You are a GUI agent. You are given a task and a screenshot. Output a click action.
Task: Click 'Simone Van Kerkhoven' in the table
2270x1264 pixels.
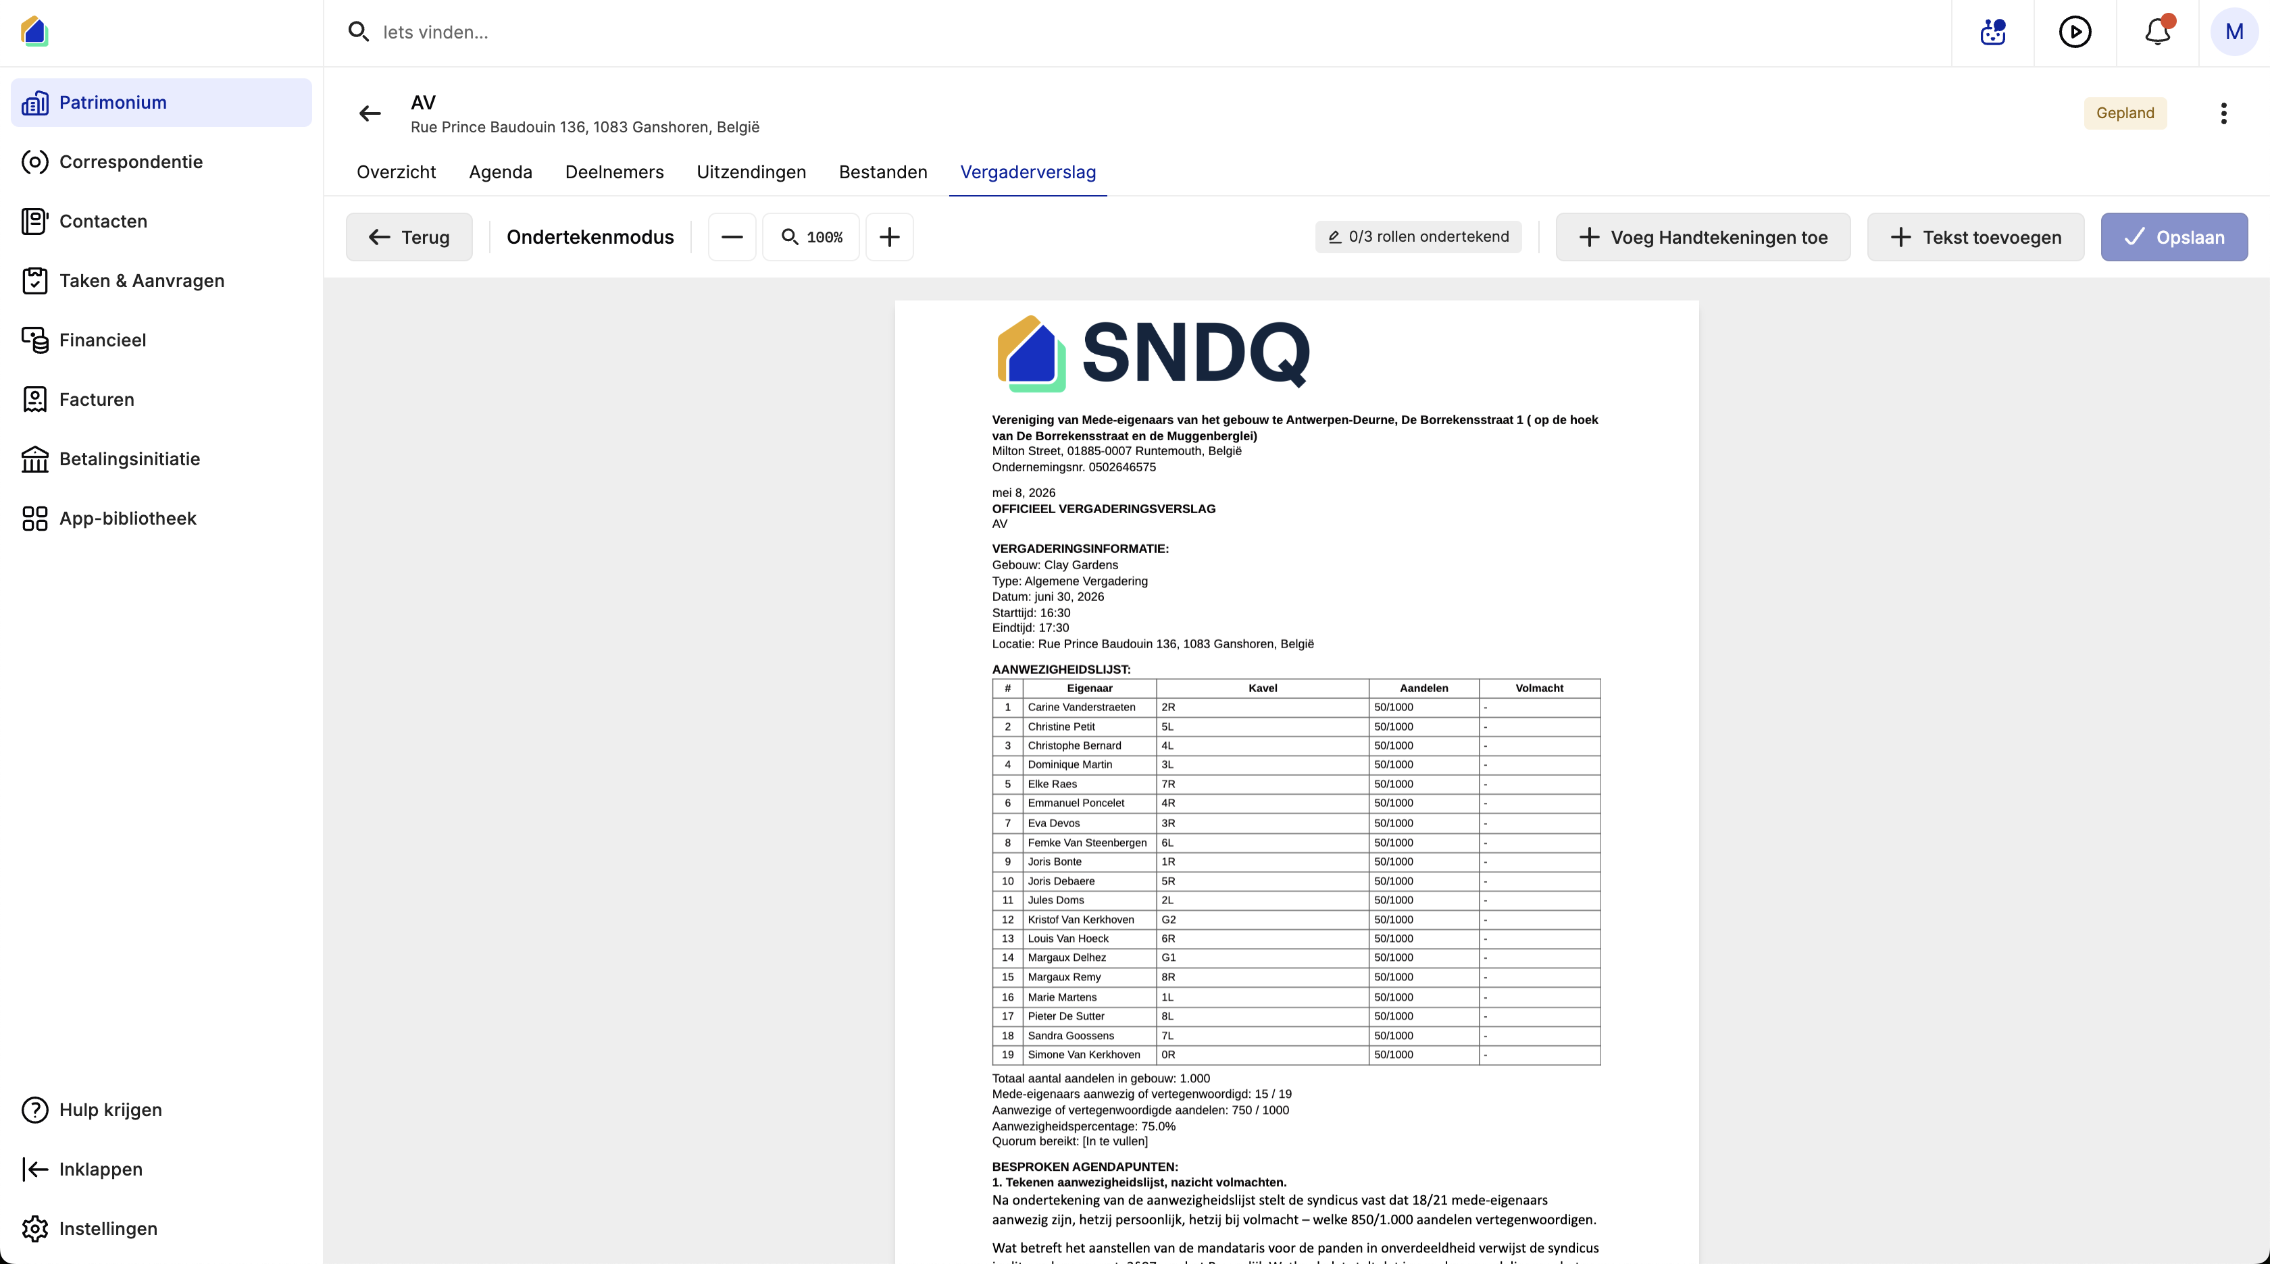(1083, 1055)
